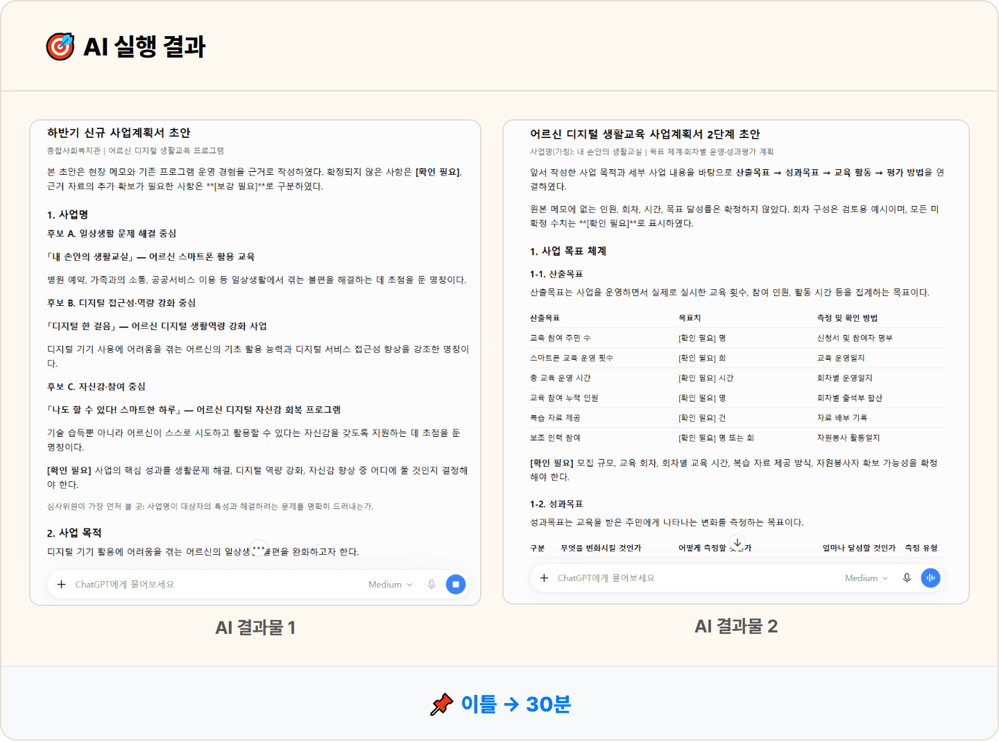Click pushpin icon beside '이틀 → 30분'
This screenshot has height=742, width=999.
pos(442,705)
